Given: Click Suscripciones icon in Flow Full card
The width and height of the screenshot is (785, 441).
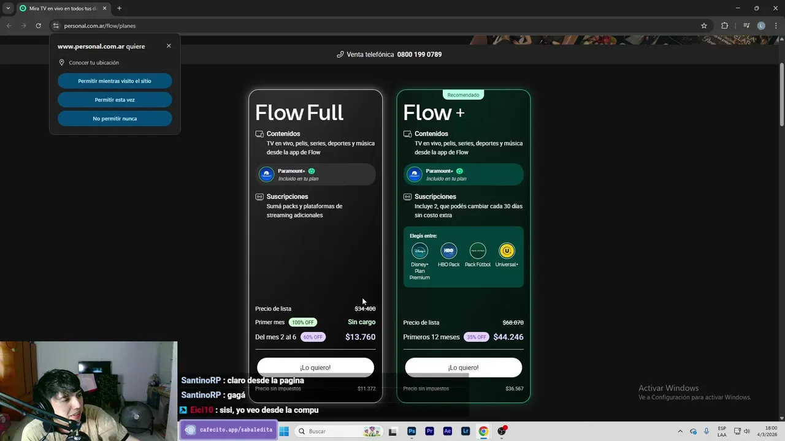Looking at the screenshot, I should click(259, 197).
